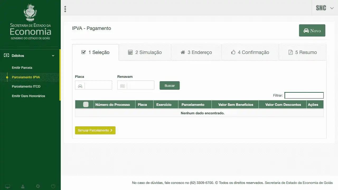This screenshot has height=190, width=338.
Task: Toggle the select-all checkbox in table header
Action: (86, 105)
